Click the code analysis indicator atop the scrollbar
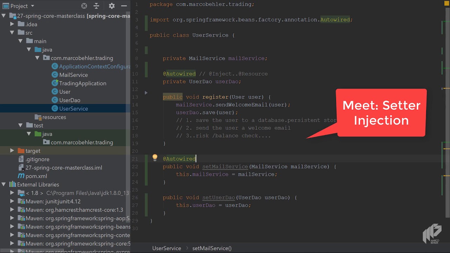This screenshot has width=450, height=253. coord(446,3)
